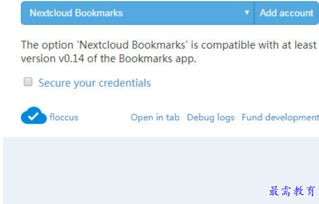Select the text 'version v0.14 of the Bookmarks app.'
The image size is (319, 204).
(x=108, y=59)
